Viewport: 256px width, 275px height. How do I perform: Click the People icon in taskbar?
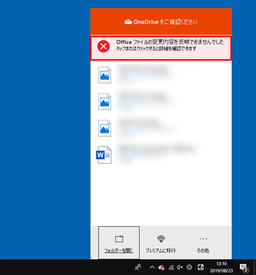point(138,267)
